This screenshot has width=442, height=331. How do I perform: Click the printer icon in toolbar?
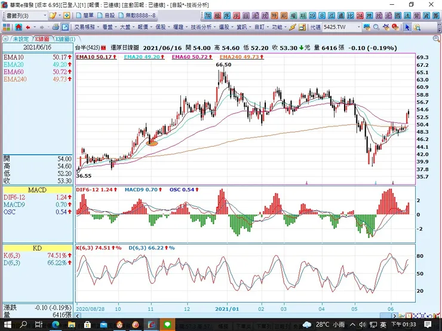[x=56, y=27]
